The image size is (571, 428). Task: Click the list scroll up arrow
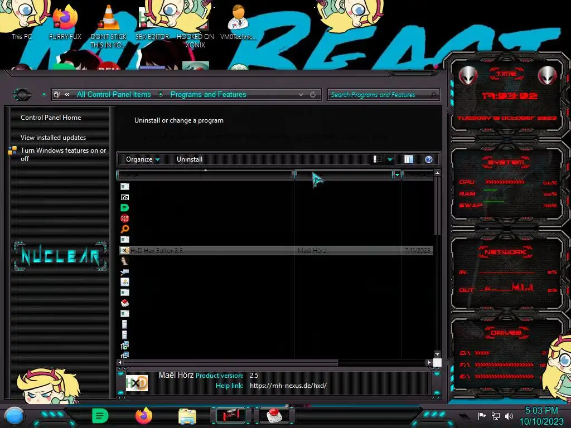tap(437, 173)
